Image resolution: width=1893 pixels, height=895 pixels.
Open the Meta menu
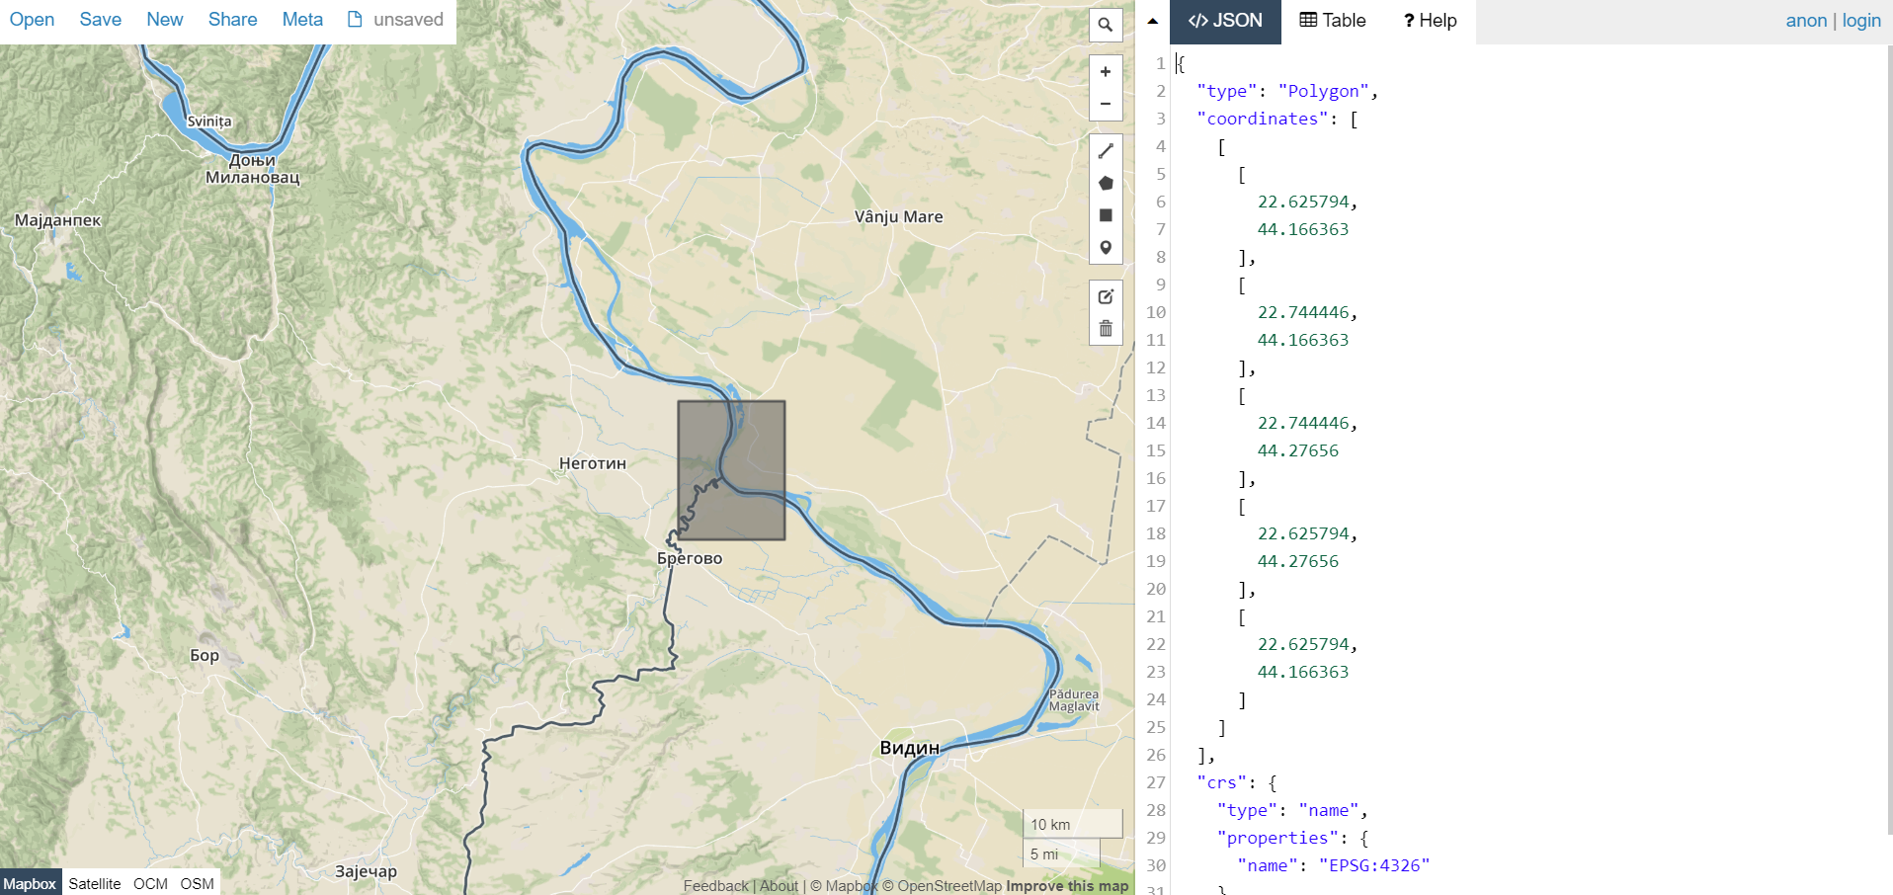302,20
